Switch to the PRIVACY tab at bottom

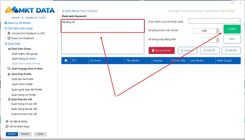pos(25,134)
